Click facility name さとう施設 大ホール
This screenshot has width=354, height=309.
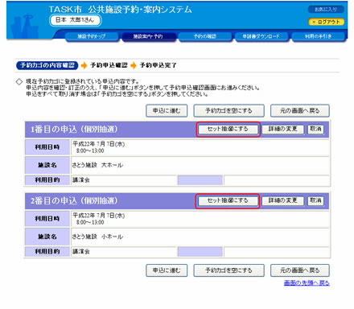(97, 165)
